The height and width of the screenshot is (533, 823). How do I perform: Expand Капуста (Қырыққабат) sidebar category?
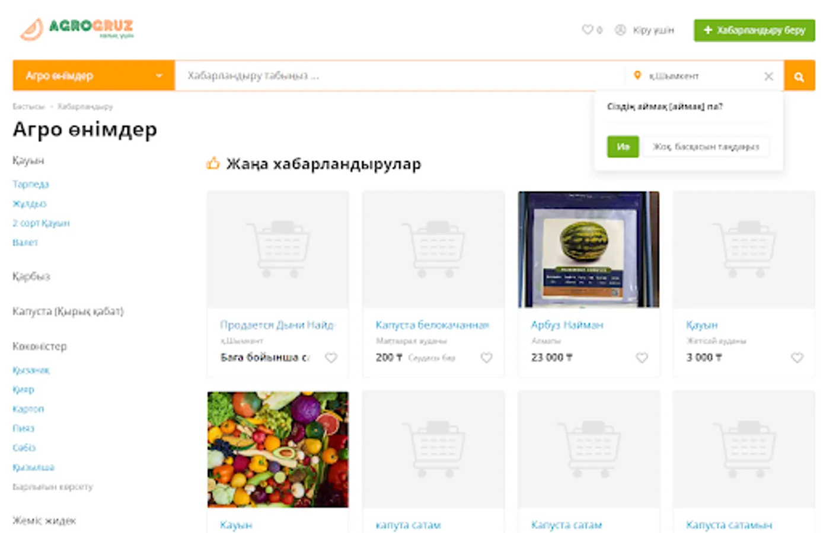68,311
